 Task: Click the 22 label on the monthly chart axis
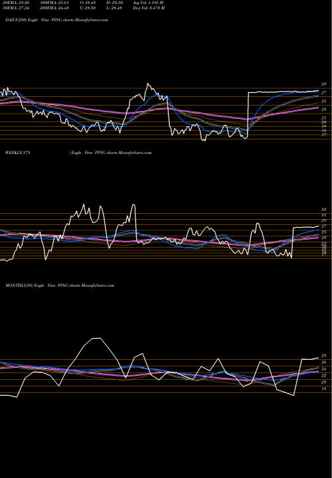324,376
